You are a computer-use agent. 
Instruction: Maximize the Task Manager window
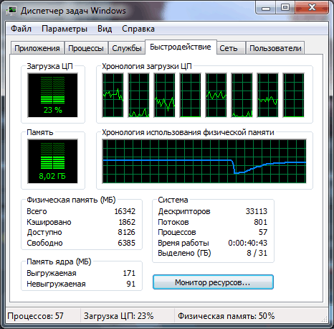(x=285, y=8)
